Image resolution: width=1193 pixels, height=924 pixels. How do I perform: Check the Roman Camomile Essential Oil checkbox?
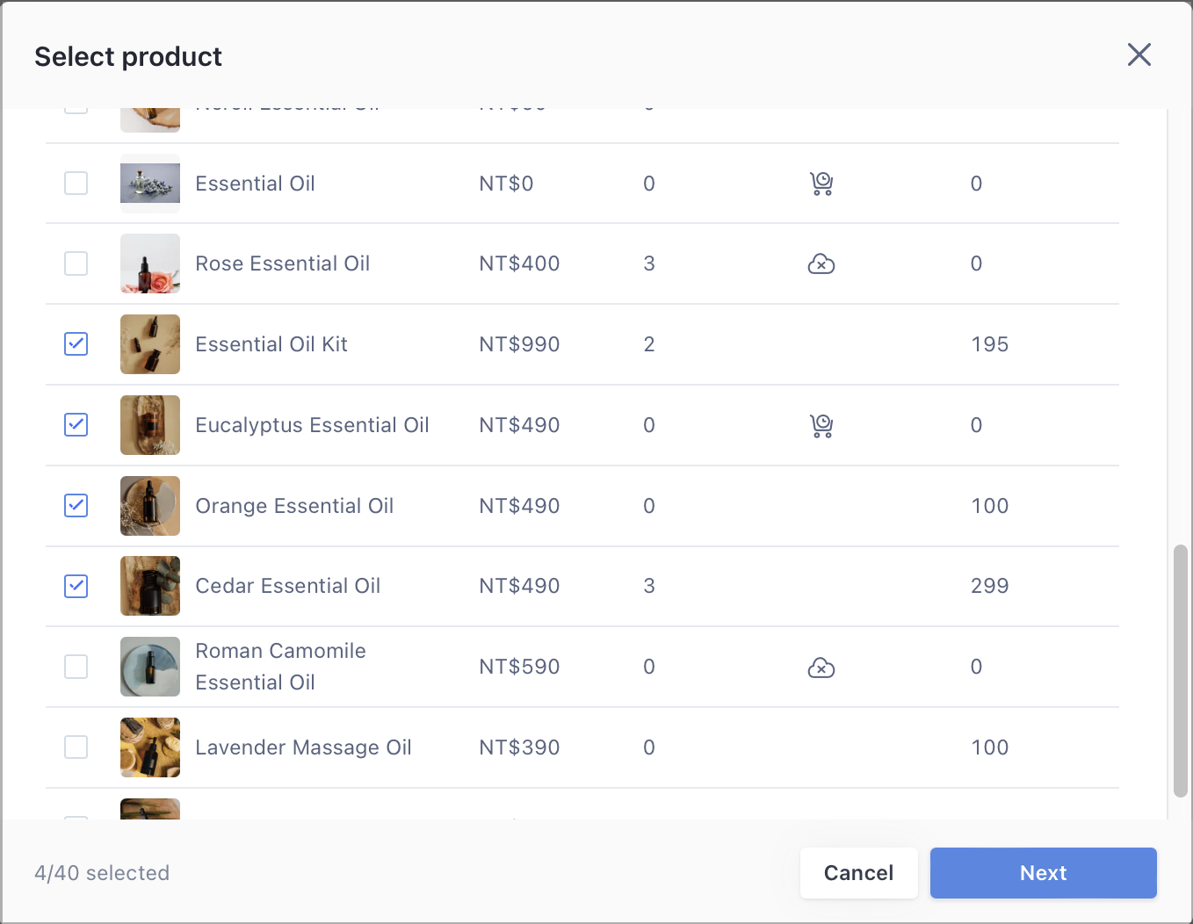76,667
